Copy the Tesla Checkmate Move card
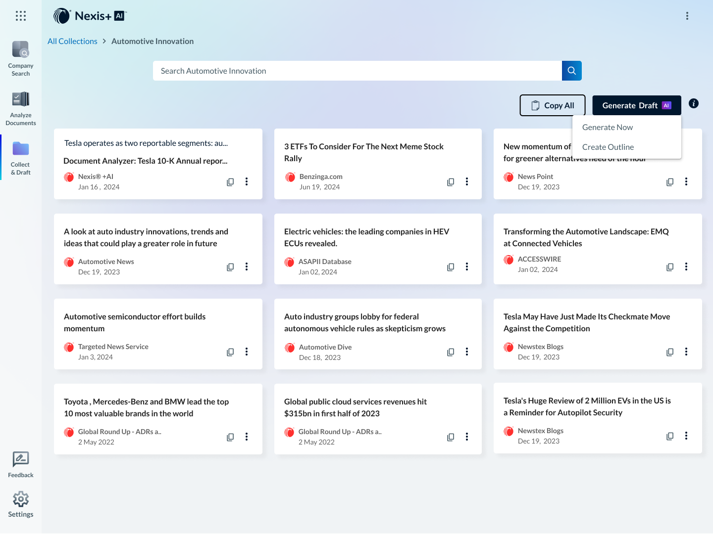Screen dimensions: 713x534 670,352
